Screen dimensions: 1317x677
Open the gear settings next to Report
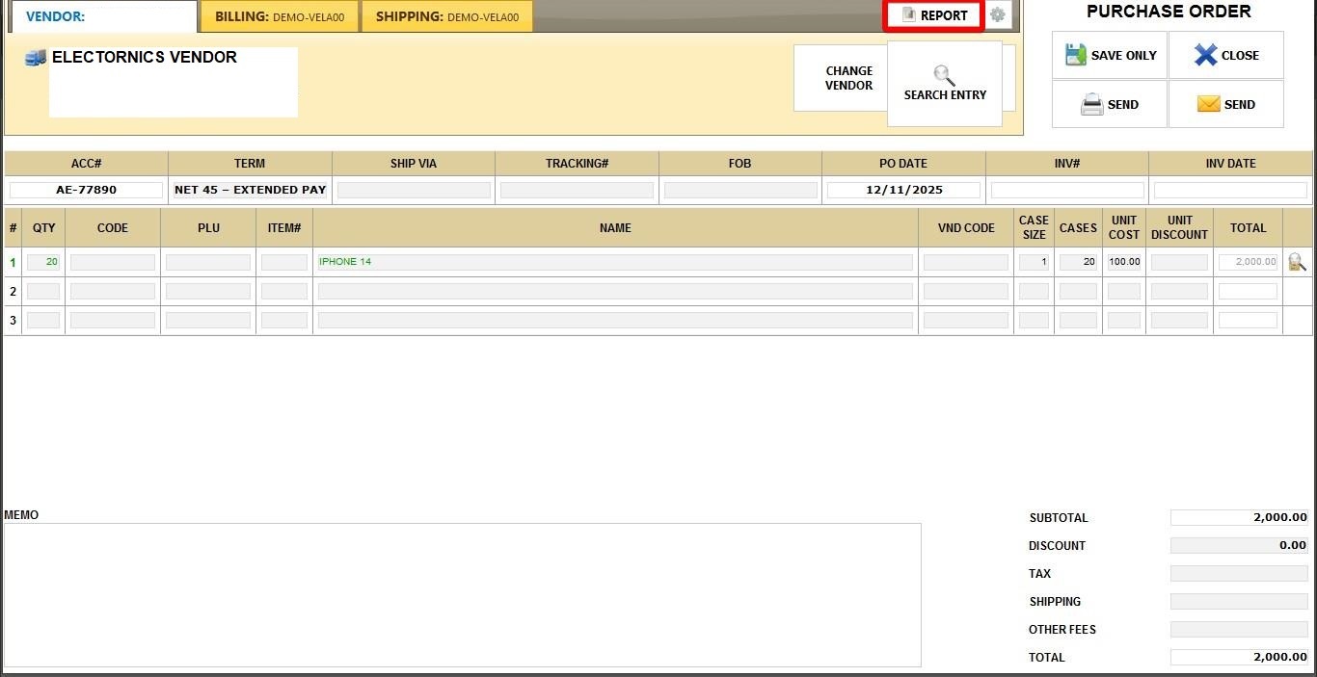coord(998,15)
